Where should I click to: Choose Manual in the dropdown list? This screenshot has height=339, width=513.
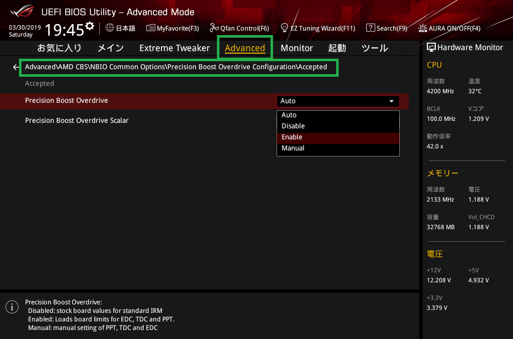point(338,148)
